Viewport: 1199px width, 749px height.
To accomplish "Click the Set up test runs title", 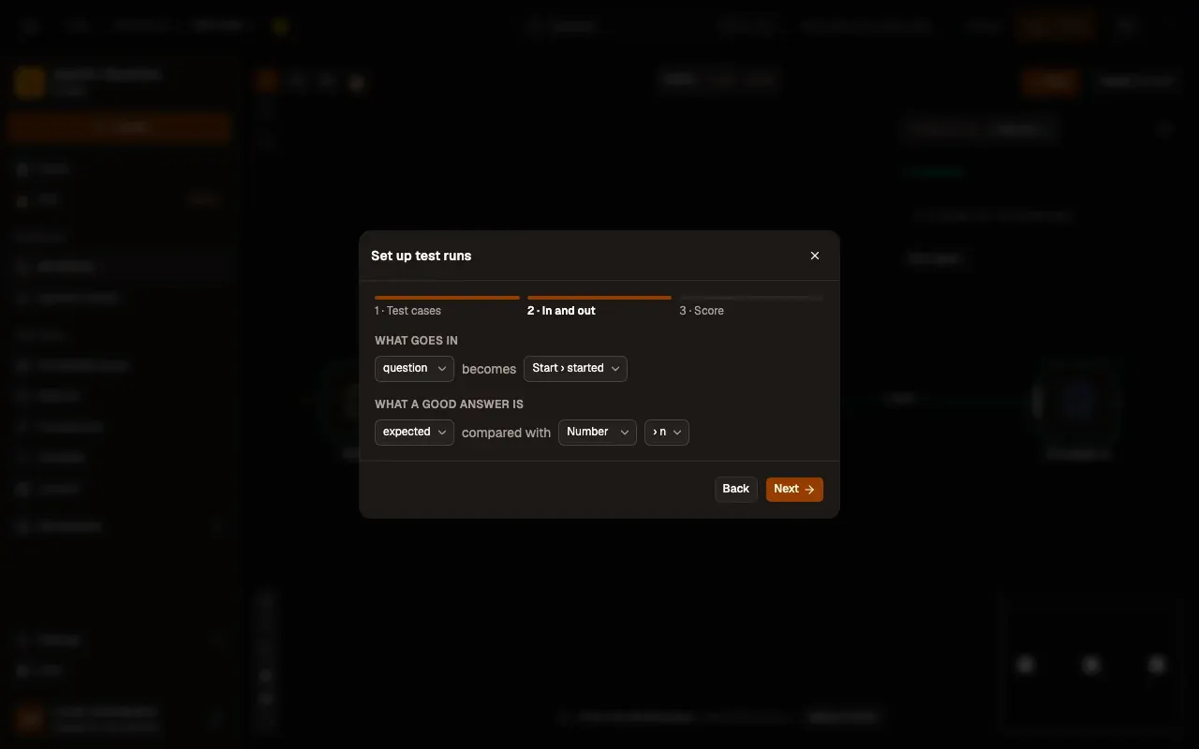I will click(x=422, y=256).
